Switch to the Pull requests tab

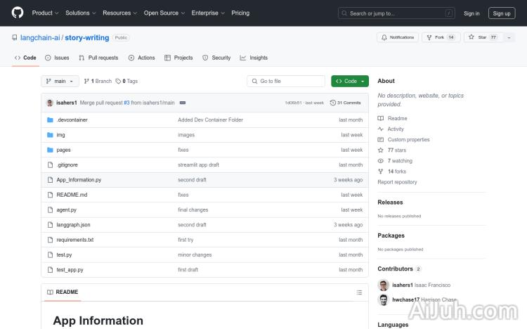(98, 58)
